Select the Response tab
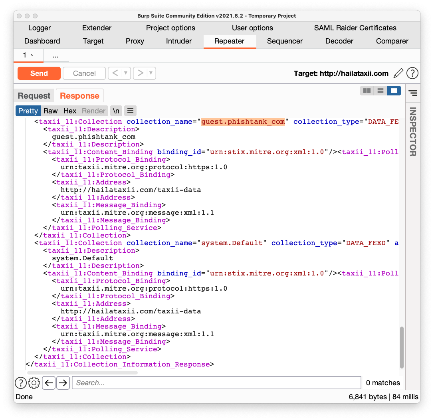 pos(80,96)
